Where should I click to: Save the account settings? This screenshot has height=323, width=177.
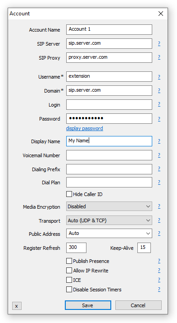click(88, 305)
